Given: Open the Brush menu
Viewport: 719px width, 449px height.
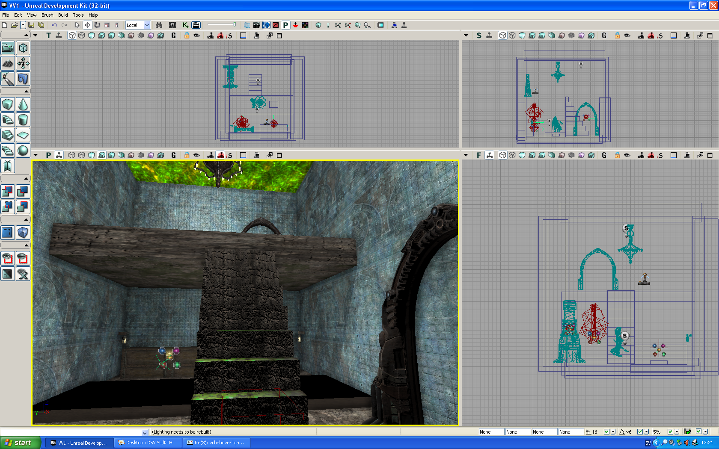Looking at the screenshot, I should (x=48, y=15).
